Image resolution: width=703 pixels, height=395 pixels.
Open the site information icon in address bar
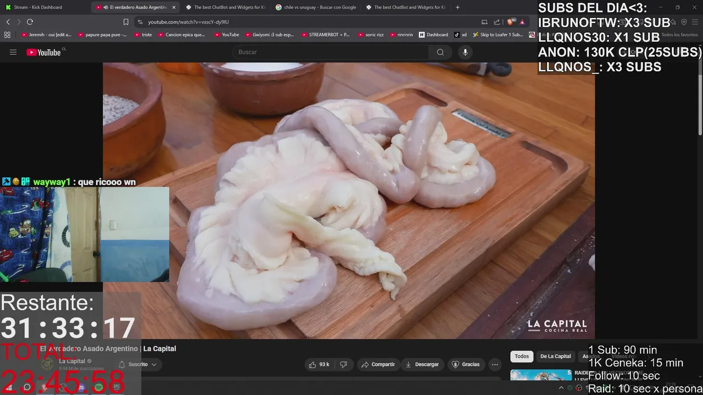tap(140, 22)
